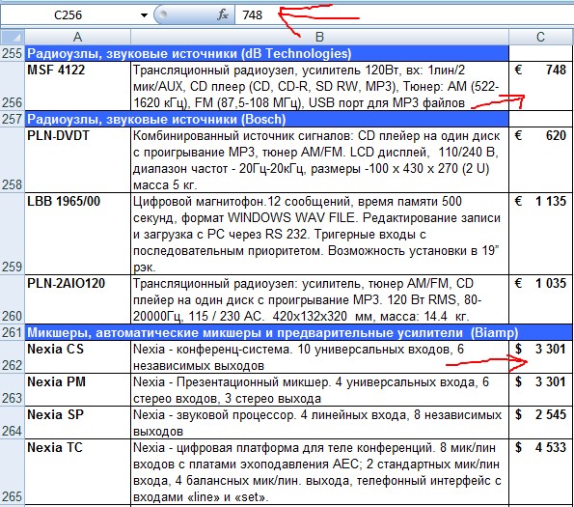574x507 pixels.
Task: Select the cell Nexia CS
Action: click(77, 357)
